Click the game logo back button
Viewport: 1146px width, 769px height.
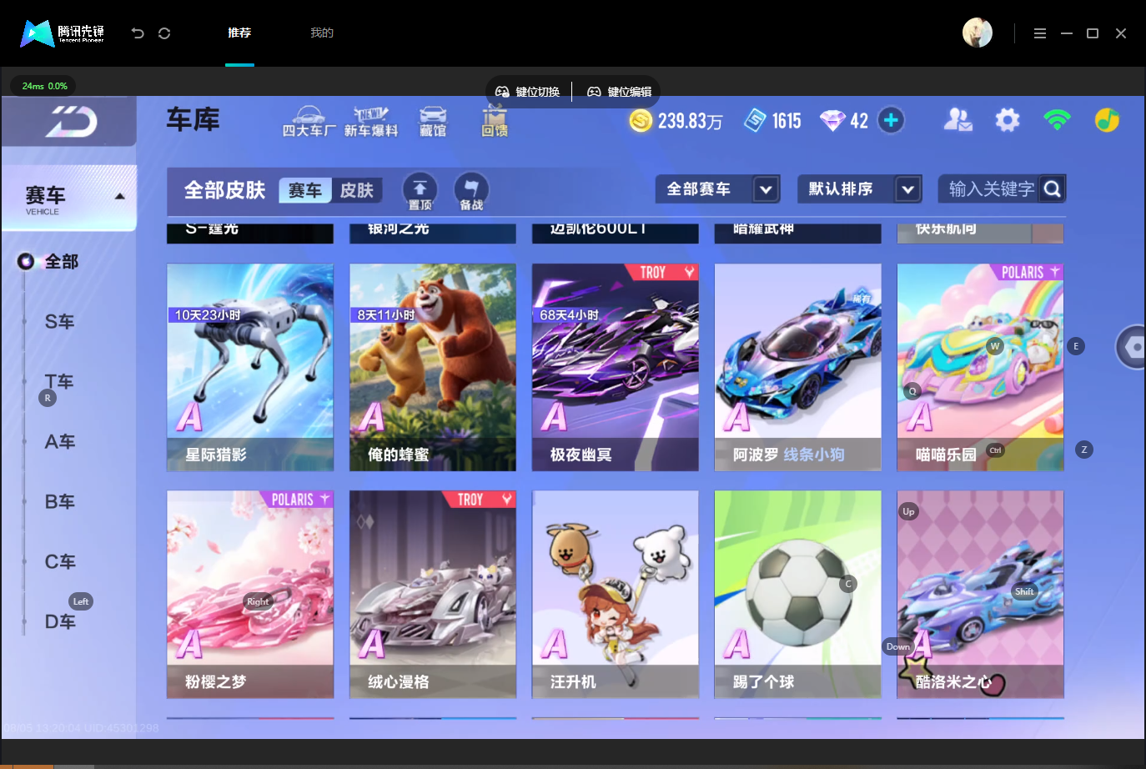[70, 122]
